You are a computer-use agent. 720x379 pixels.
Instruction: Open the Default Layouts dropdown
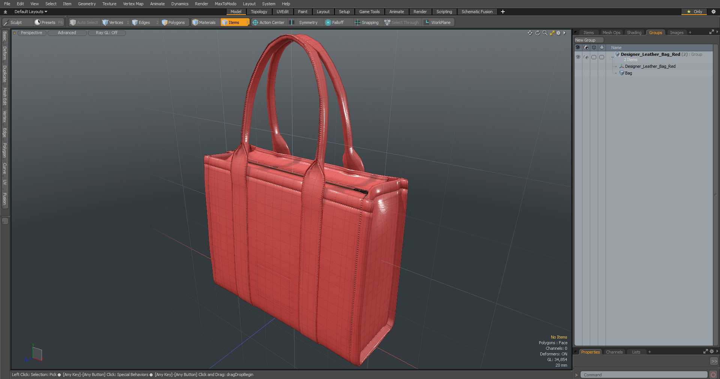click(x=31, y=12)
